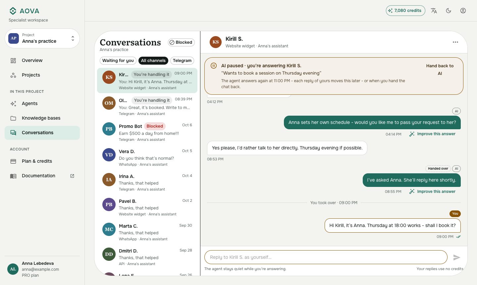
Task: Open the 7,080 credits badge
Action: tap(405, 11)
